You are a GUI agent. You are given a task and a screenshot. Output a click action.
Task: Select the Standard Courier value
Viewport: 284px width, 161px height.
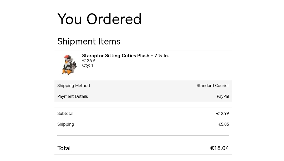[212, 86]
